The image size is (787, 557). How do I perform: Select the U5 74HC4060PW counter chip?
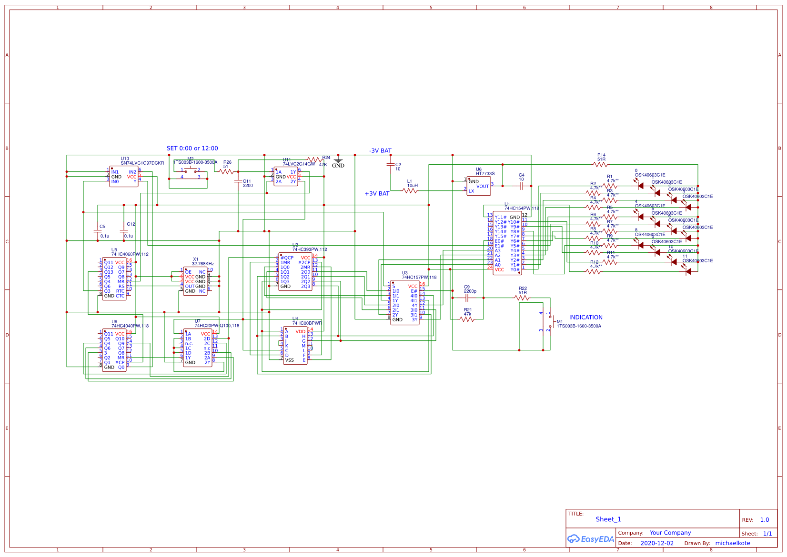114,279
